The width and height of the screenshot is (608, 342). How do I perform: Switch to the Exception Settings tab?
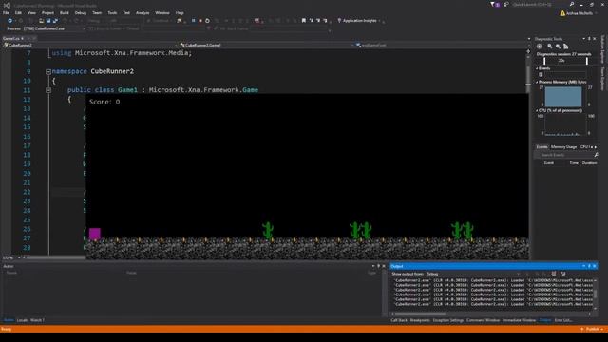coord(447,320)
